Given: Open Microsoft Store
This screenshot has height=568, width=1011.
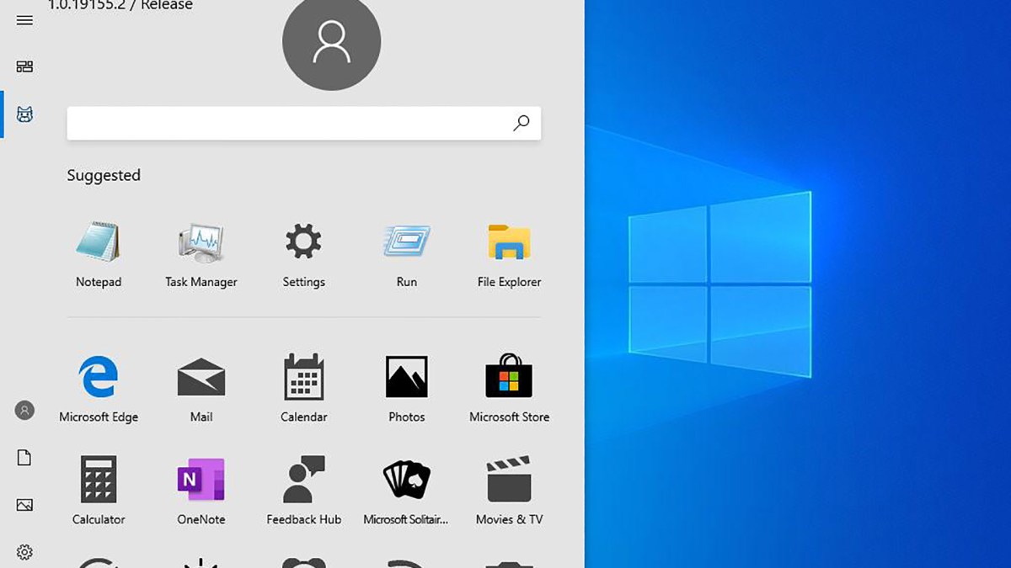Looking at the screenshot, I should pos(509,388).
